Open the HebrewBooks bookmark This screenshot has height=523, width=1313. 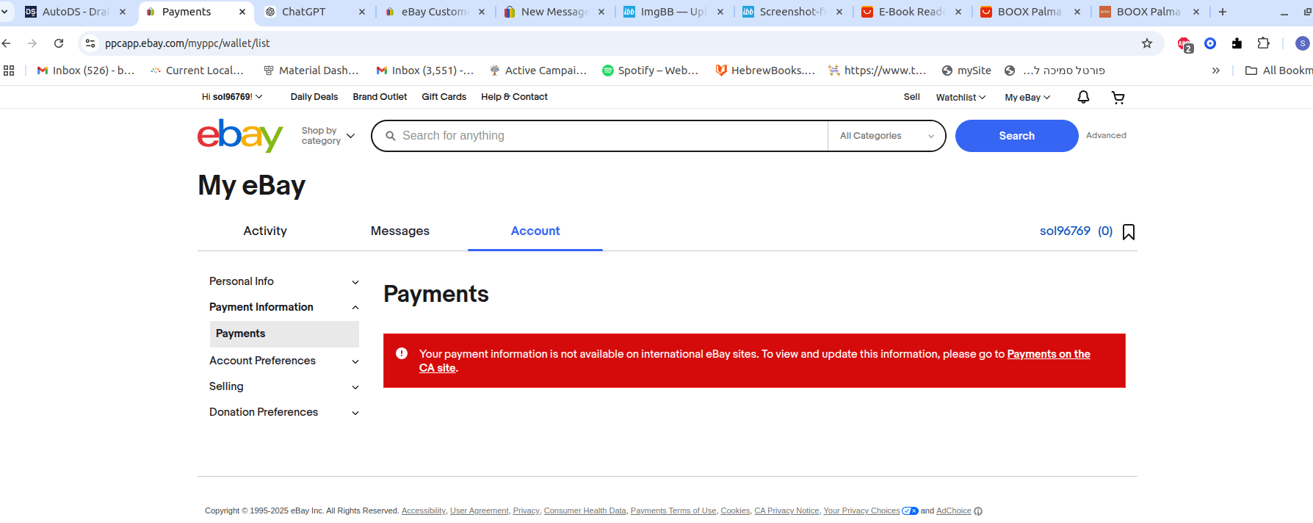point(765,71)
